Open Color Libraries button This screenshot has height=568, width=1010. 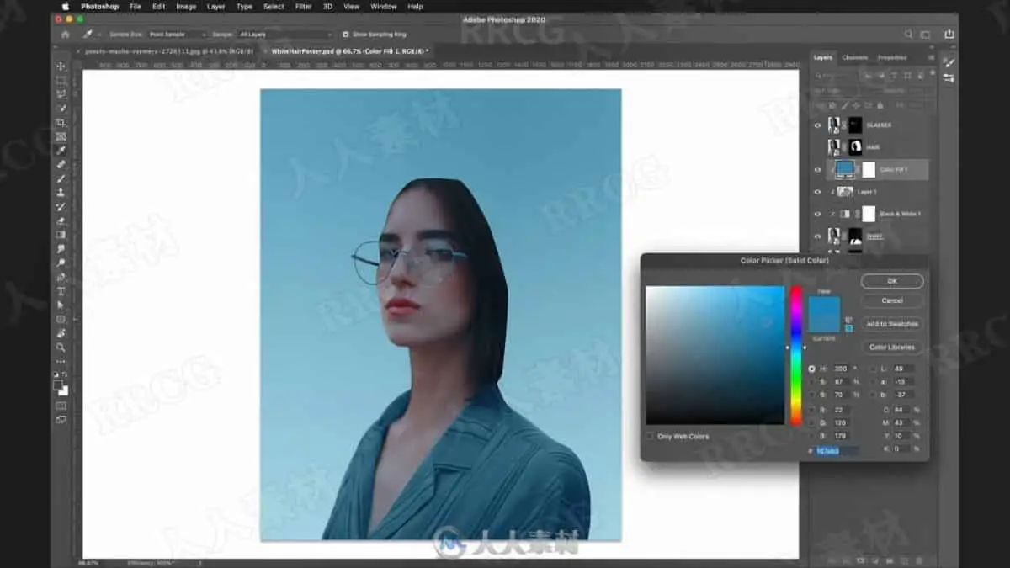tap(892, 347)
